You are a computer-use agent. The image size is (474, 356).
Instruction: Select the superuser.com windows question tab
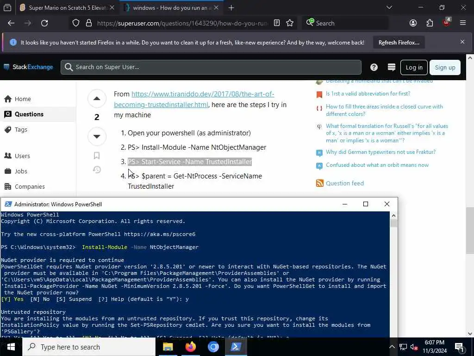click(171, 8)
